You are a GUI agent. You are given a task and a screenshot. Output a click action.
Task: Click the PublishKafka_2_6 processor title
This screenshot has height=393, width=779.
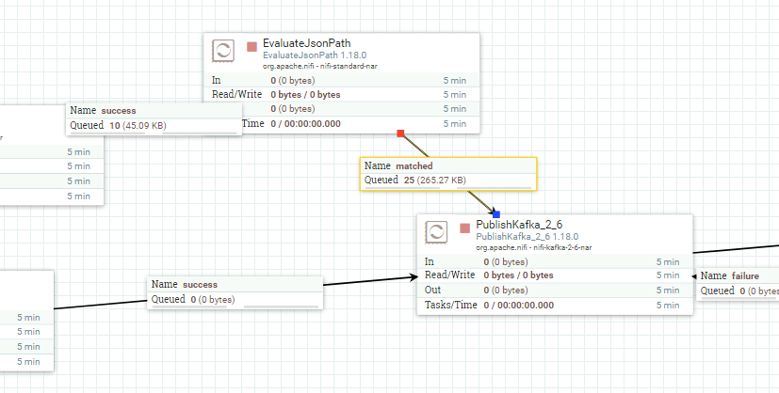[519, 225]
